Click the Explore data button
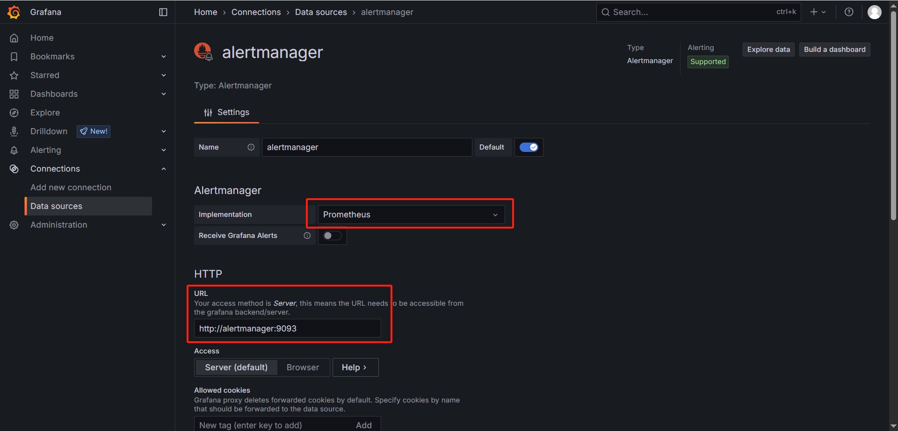Screen dimensions: 898x431 pos(768,50)
